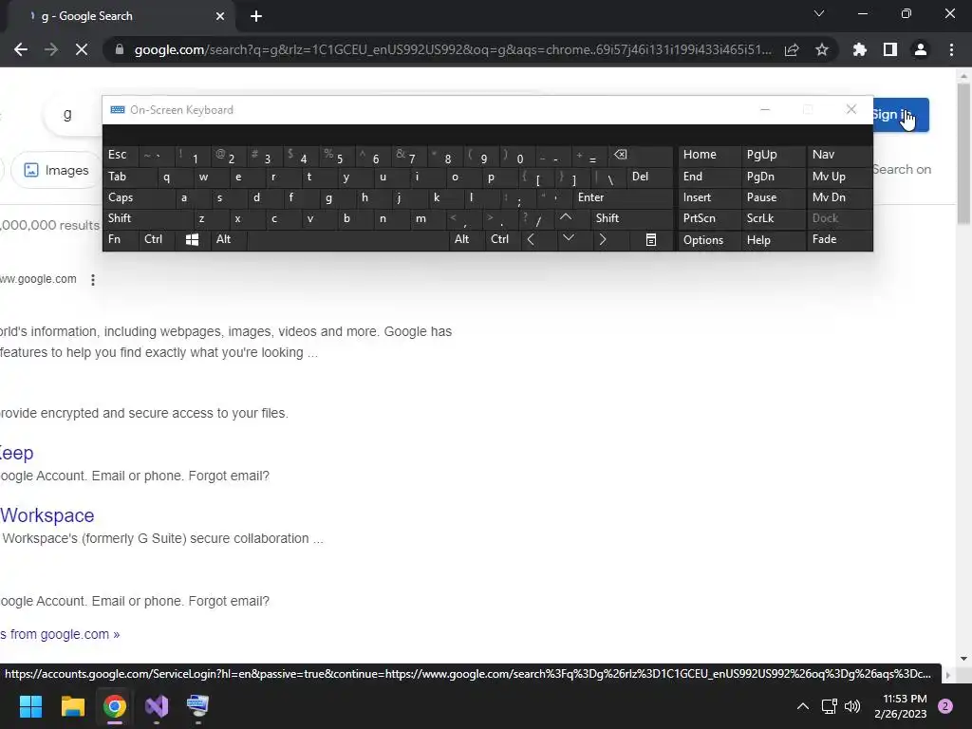Image resolution: width=972 pixels, height=729 pixels.
Task: Open the Chrome extensions puzzle icon
Action: coord(860,49)
